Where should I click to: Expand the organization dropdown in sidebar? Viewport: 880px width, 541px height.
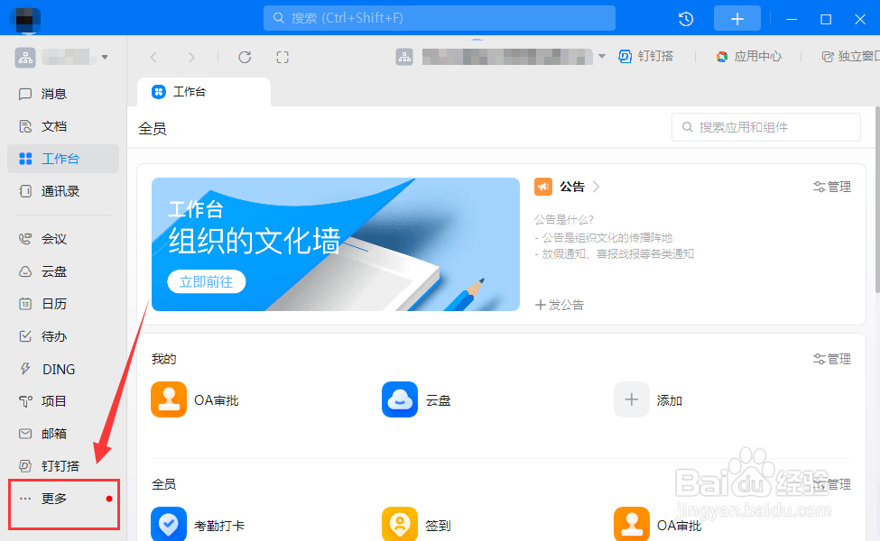coord(105,57)
